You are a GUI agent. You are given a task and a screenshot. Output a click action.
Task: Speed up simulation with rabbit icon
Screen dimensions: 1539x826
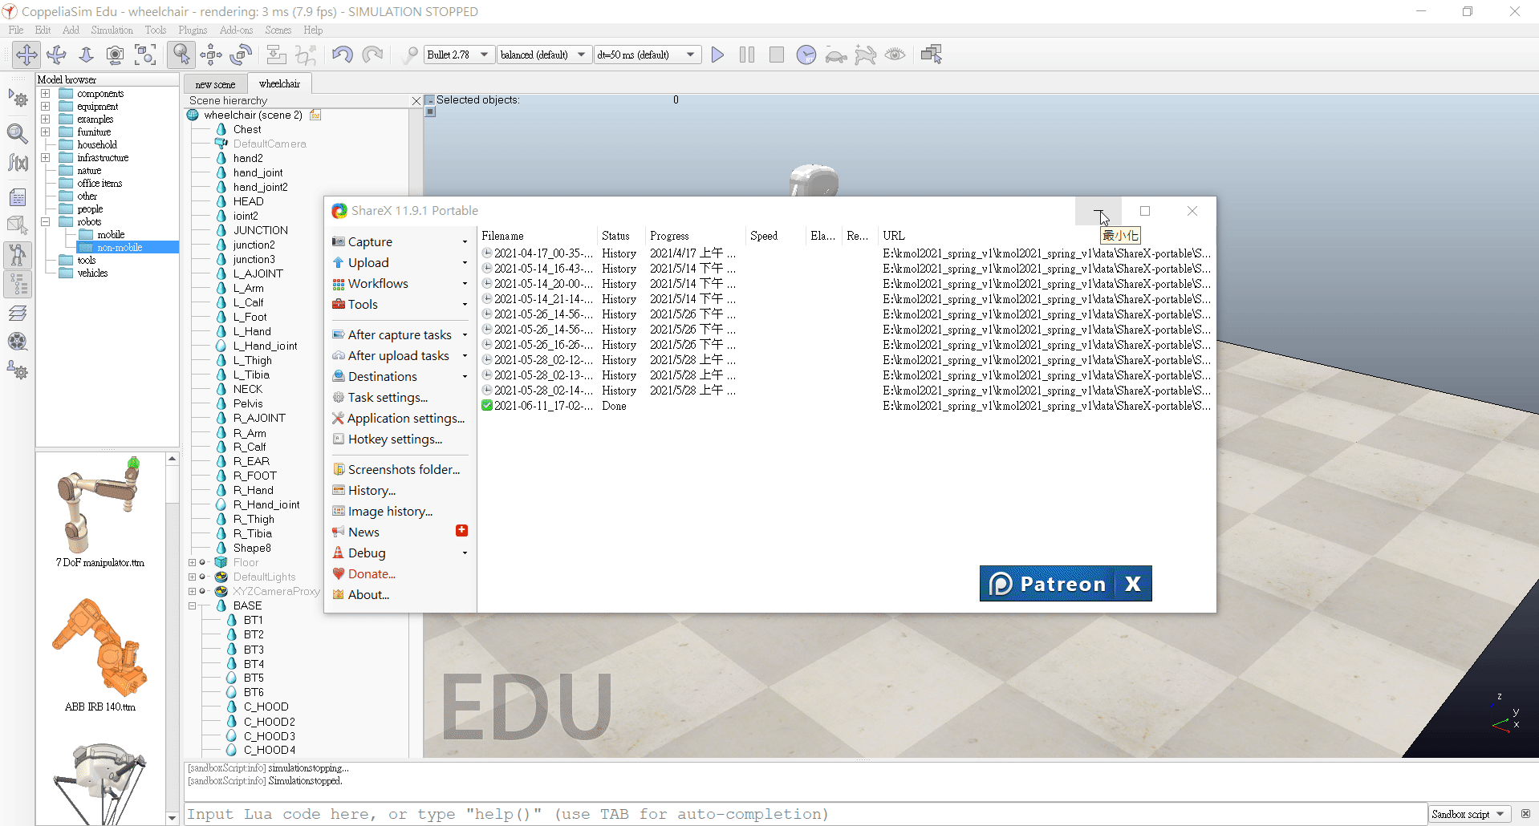pos(866,55)
